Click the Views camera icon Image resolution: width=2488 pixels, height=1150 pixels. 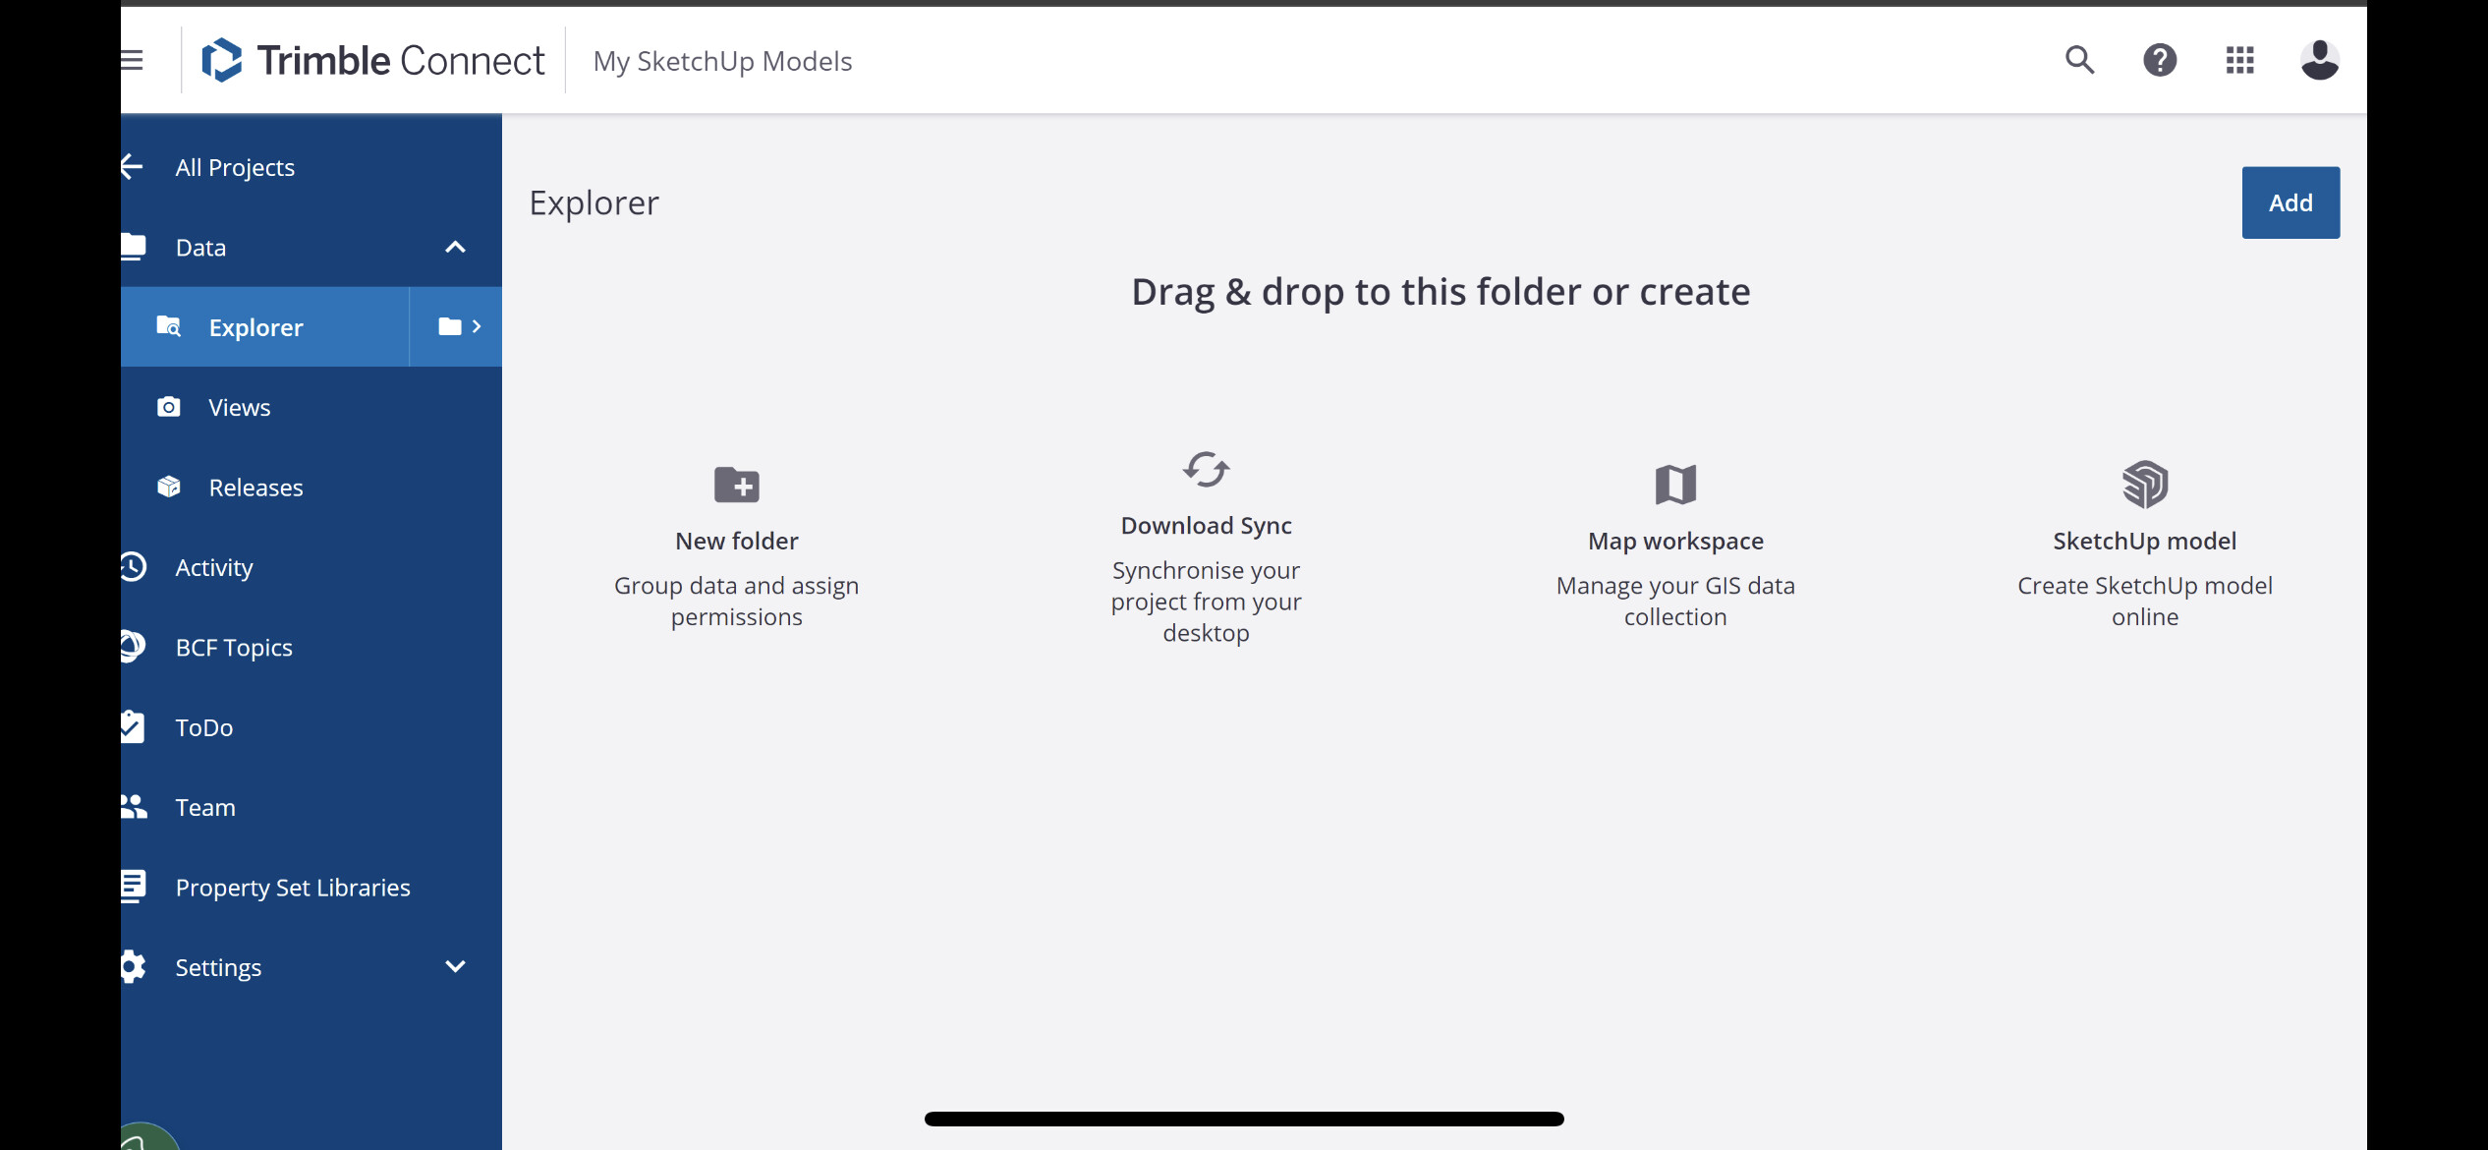169,407
